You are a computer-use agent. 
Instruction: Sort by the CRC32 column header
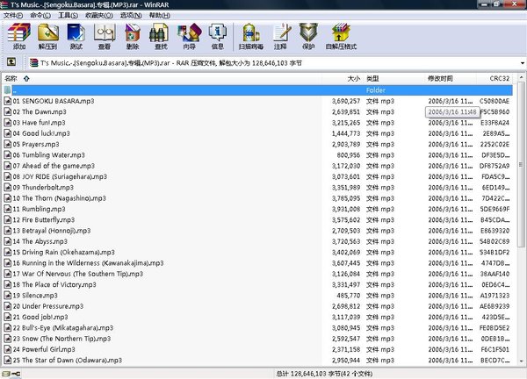495,79
